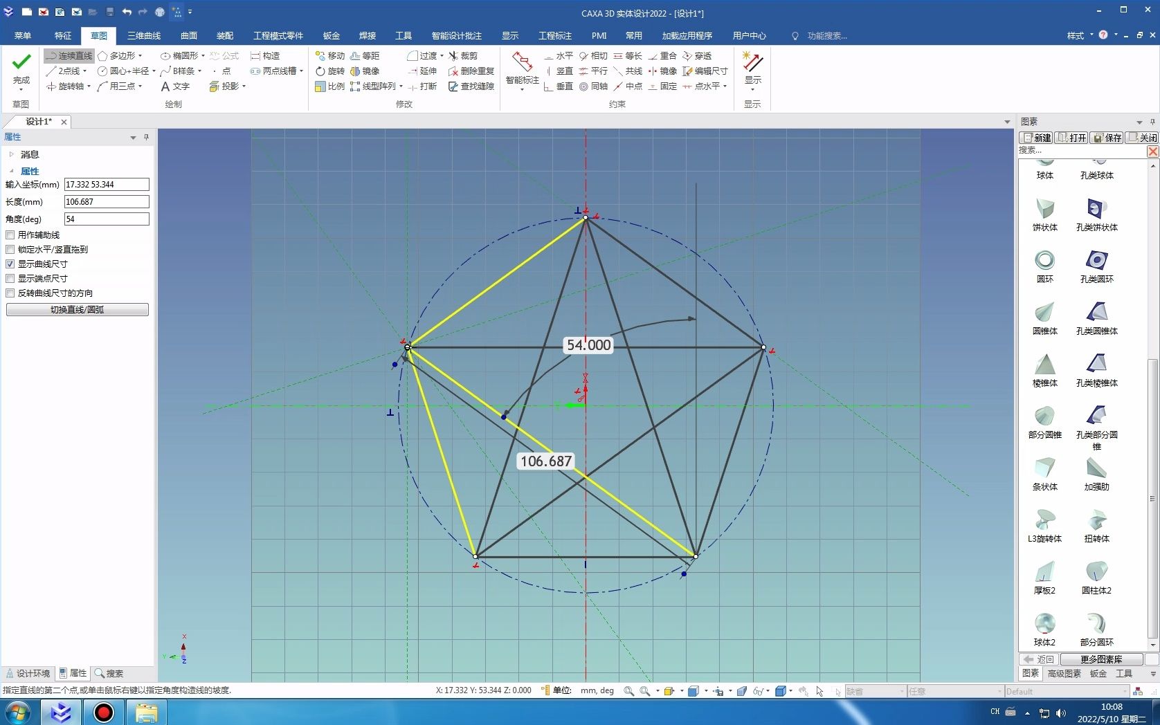Apply the 固定 fix constraint
The image size is (1160, 725).
[662, 86]
